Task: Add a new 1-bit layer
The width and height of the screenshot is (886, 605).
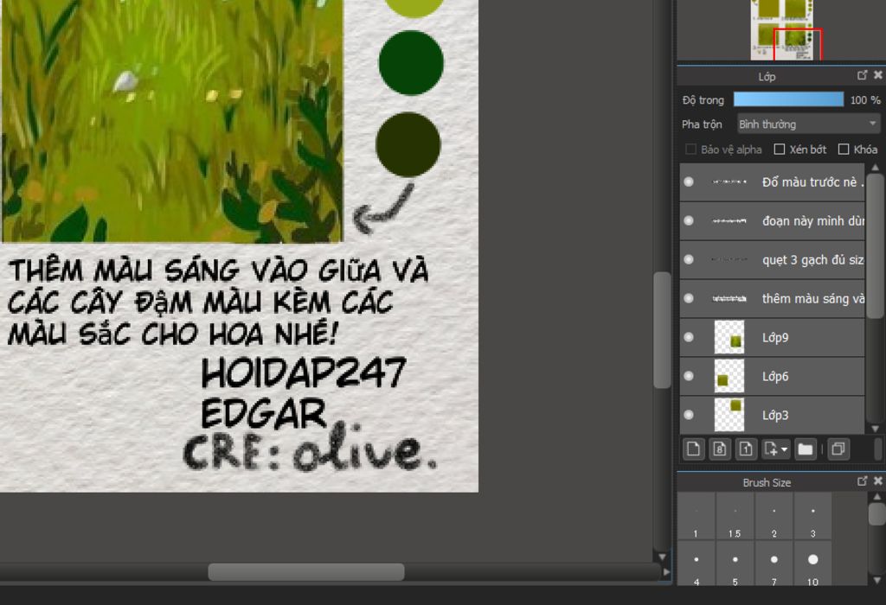Action: click(745, 449)
